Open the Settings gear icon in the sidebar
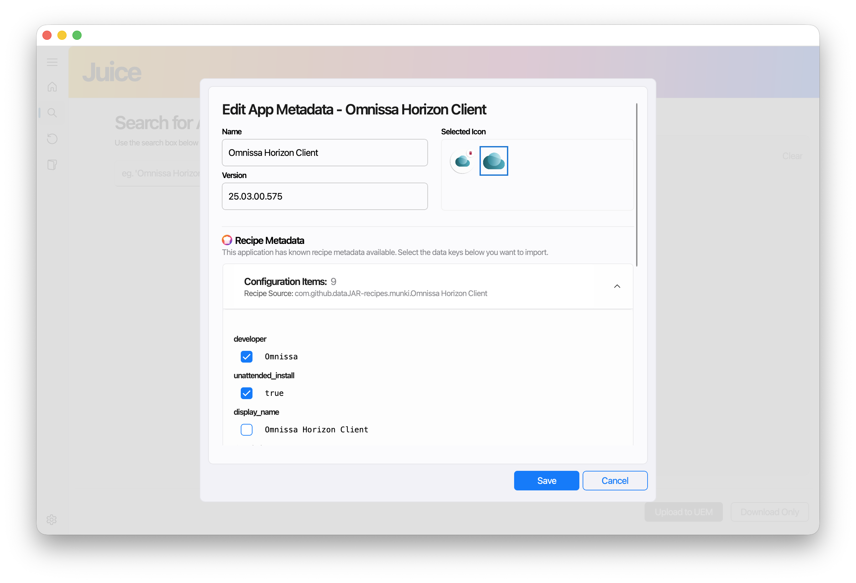 (52, 519)
